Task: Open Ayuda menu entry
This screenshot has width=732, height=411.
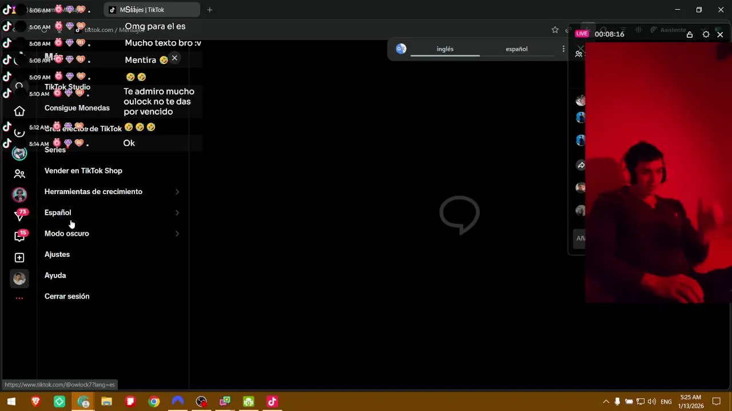Action: click(x=55, y=276)
